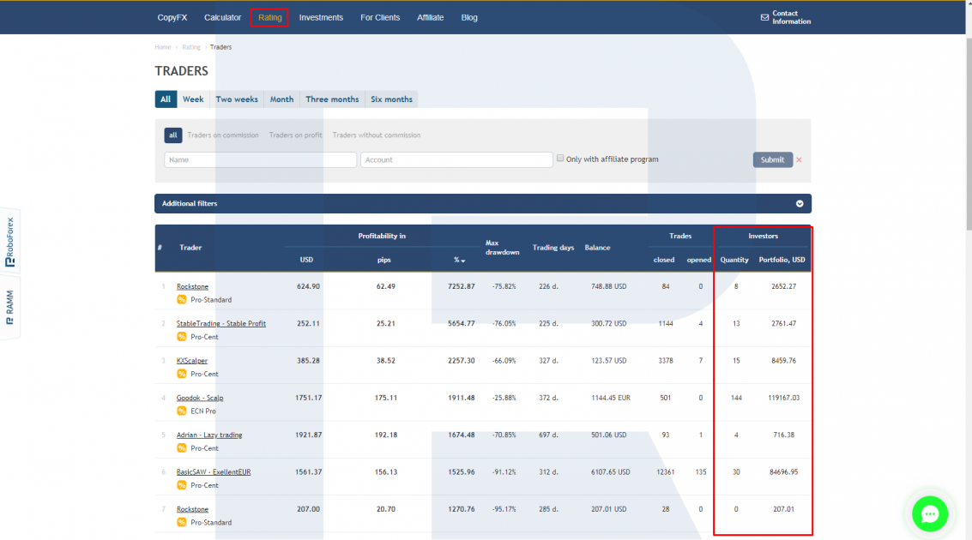Click the Portfolio, USD column header
Viewport: 972px width, 540px height.
[782, 260]
